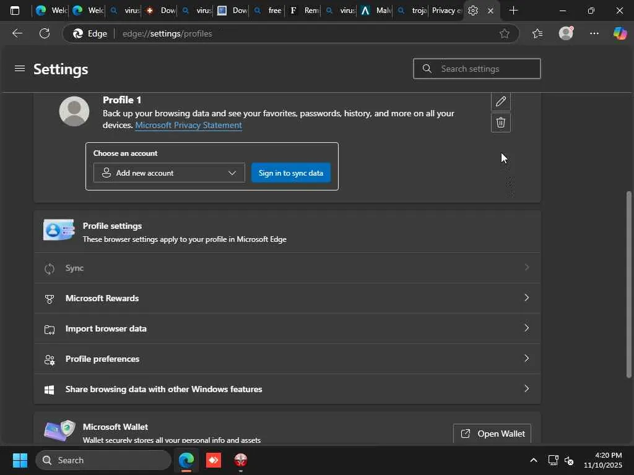Screen dimensions: 634x475
Task: Click the Profile settings heading
Action: [113, 226]
